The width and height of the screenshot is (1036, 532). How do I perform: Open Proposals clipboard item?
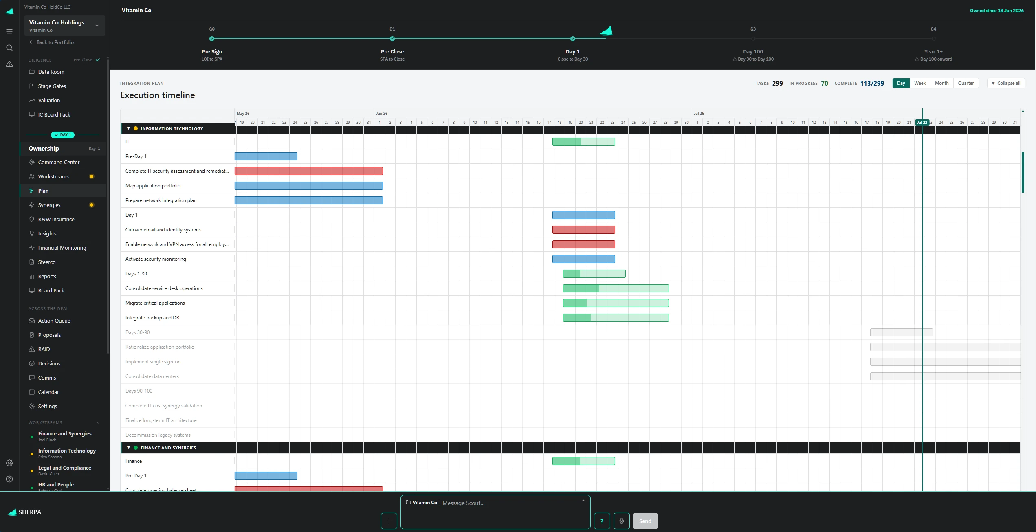click(x=63, y=335)
